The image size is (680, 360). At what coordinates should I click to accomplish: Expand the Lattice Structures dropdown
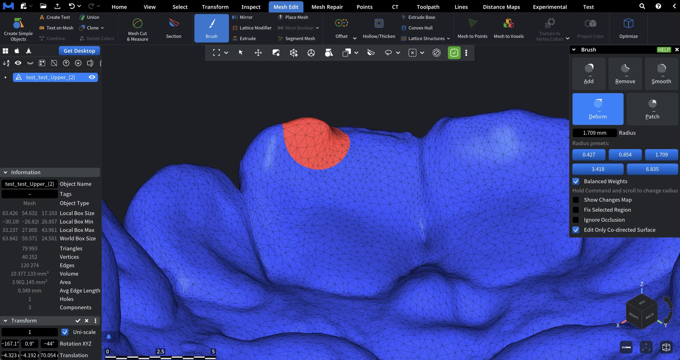click(x=449, y=38)
